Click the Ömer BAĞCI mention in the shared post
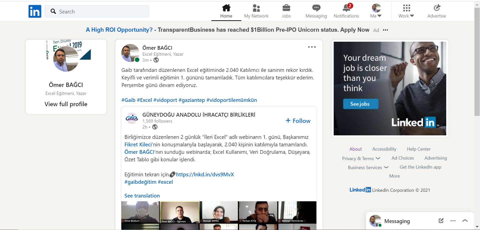This screenshot has height=230, width=480. [139, 152]
